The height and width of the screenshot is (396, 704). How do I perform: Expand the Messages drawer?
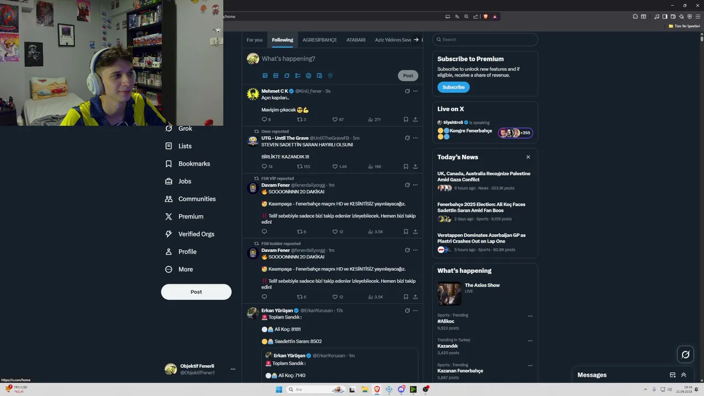click(684, 375)
